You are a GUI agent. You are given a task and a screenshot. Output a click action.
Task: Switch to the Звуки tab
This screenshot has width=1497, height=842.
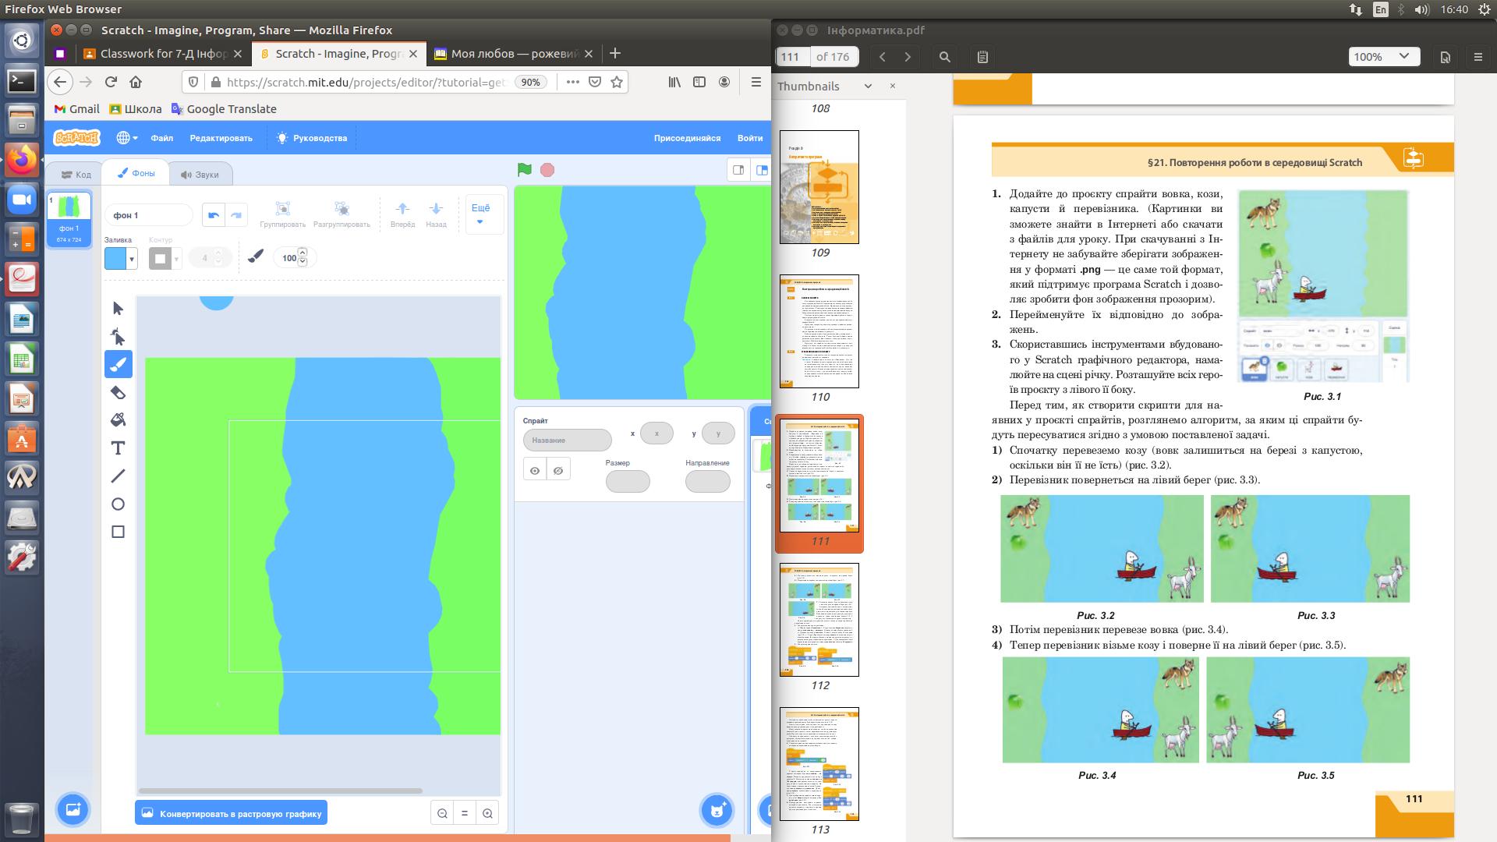point(200,174)
